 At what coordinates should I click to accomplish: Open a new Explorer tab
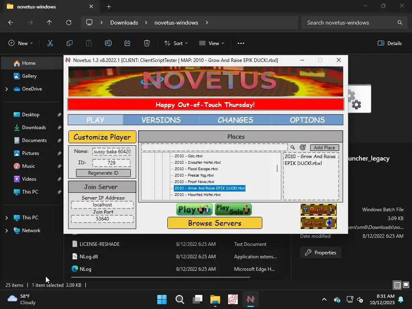[109, 6]
